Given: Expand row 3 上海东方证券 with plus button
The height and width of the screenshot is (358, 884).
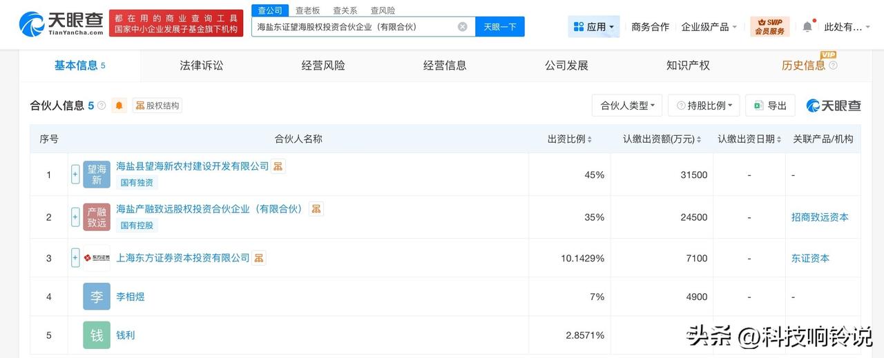Looking at the screenshot, I should [x=75, y=258].
